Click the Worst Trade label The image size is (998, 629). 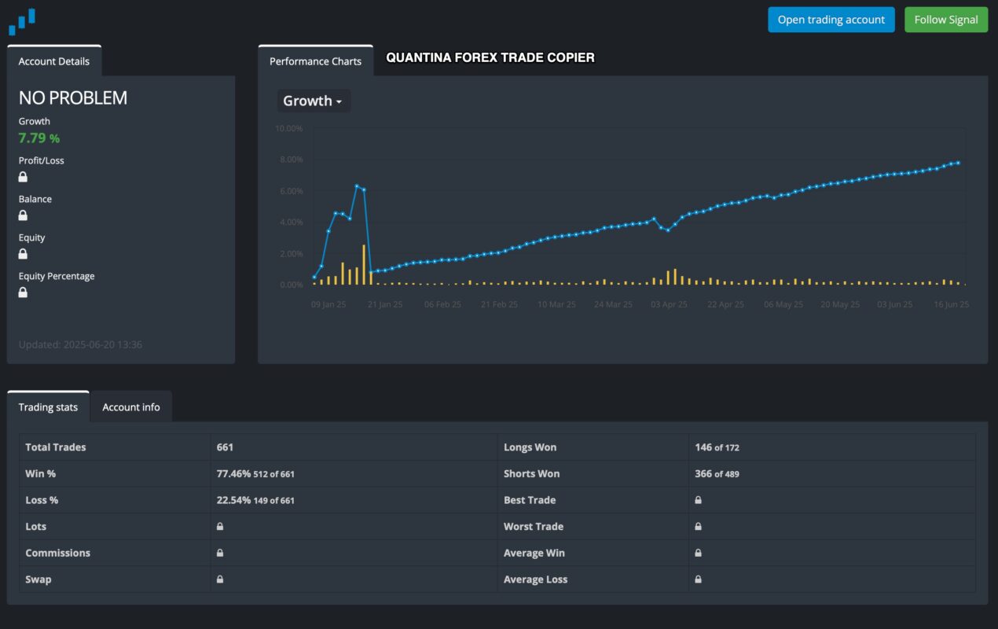coord(534,527)
